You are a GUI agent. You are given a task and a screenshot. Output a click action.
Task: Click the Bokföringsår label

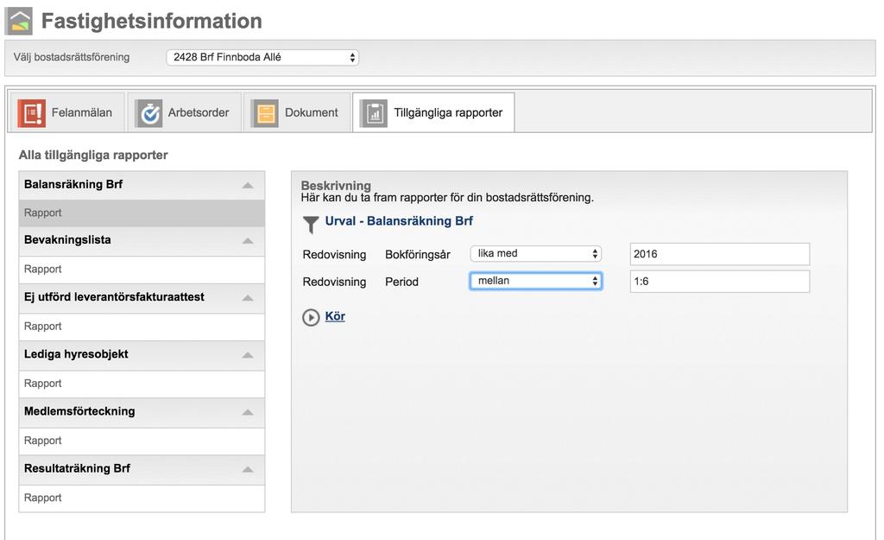pyautogui.click(x=418, y=255)
